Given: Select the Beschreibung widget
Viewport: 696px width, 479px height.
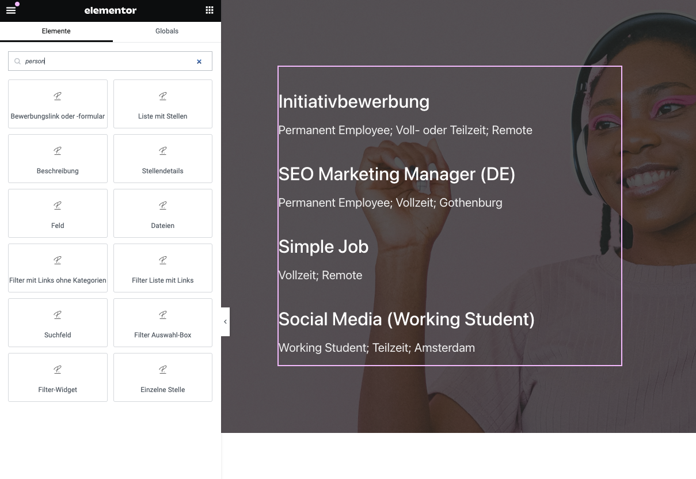Looking at the screenshot, I should tap(58, 158).
